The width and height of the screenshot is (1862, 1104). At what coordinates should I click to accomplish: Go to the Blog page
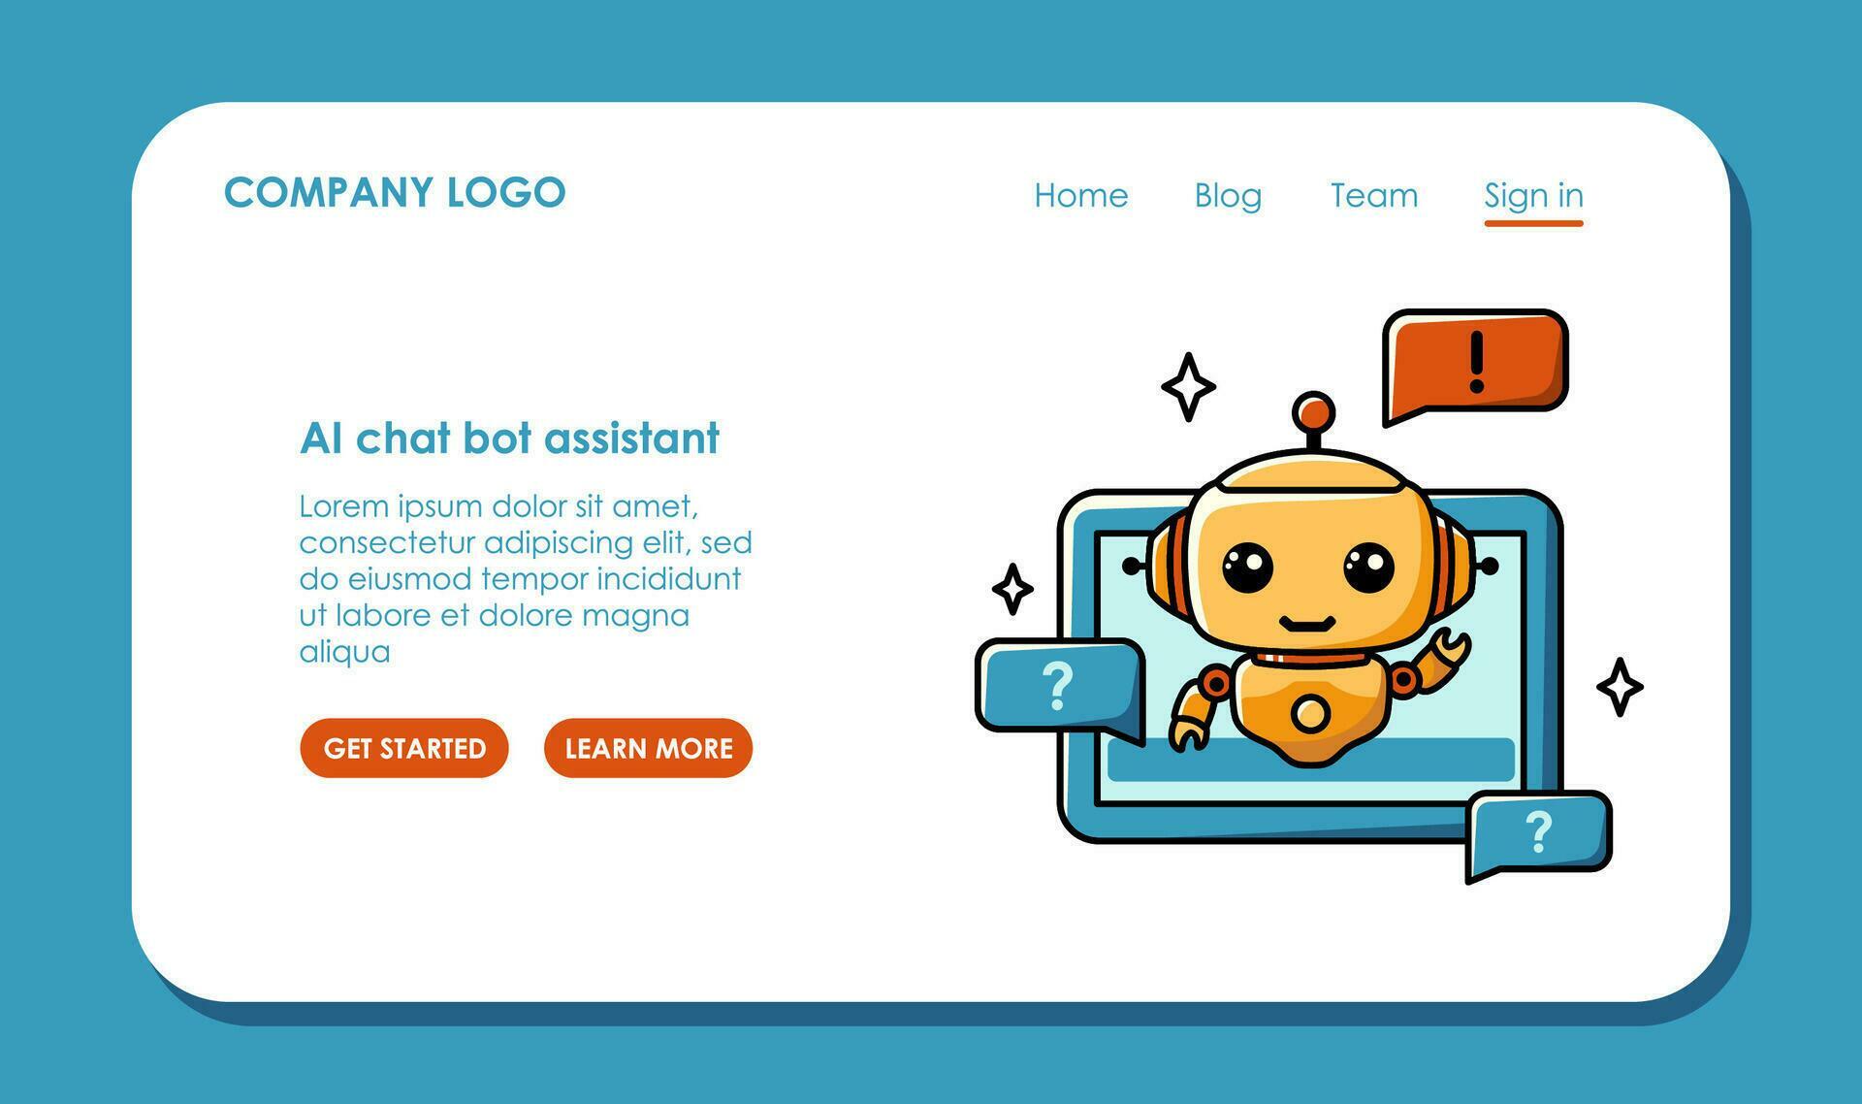[x=1228, y=195]
